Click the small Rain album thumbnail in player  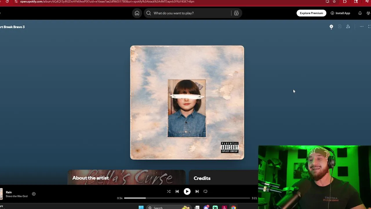tap(1, 194)
